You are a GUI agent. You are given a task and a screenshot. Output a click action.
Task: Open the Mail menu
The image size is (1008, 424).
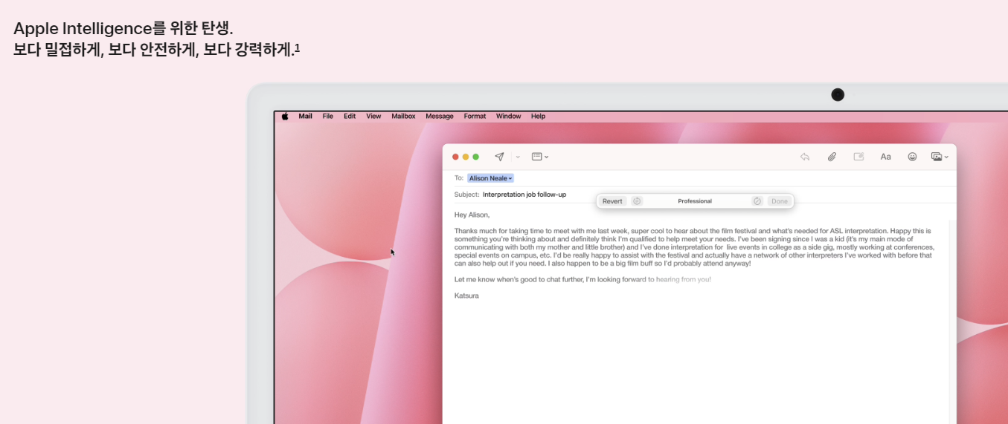pos(305,117)
